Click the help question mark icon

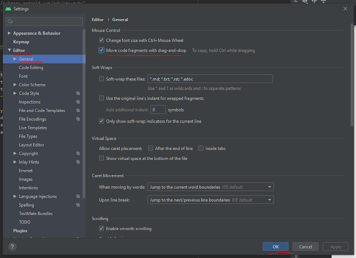click(12, 246)
